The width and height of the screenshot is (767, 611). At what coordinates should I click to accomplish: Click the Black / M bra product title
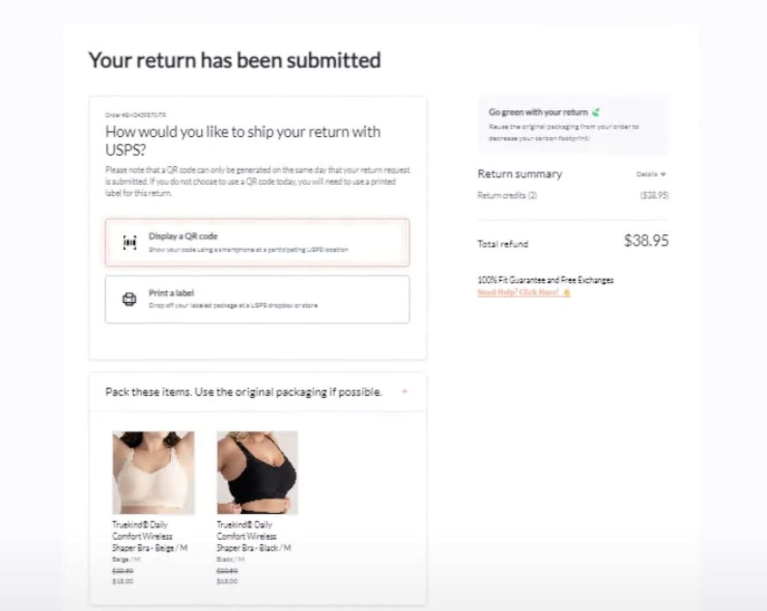[x=254, y=536]
